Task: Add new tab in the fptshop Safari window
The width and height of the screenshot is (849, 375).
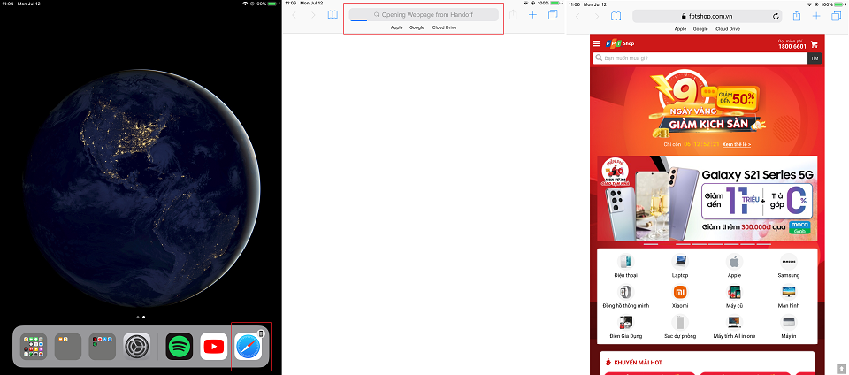Action: point(816,16)
